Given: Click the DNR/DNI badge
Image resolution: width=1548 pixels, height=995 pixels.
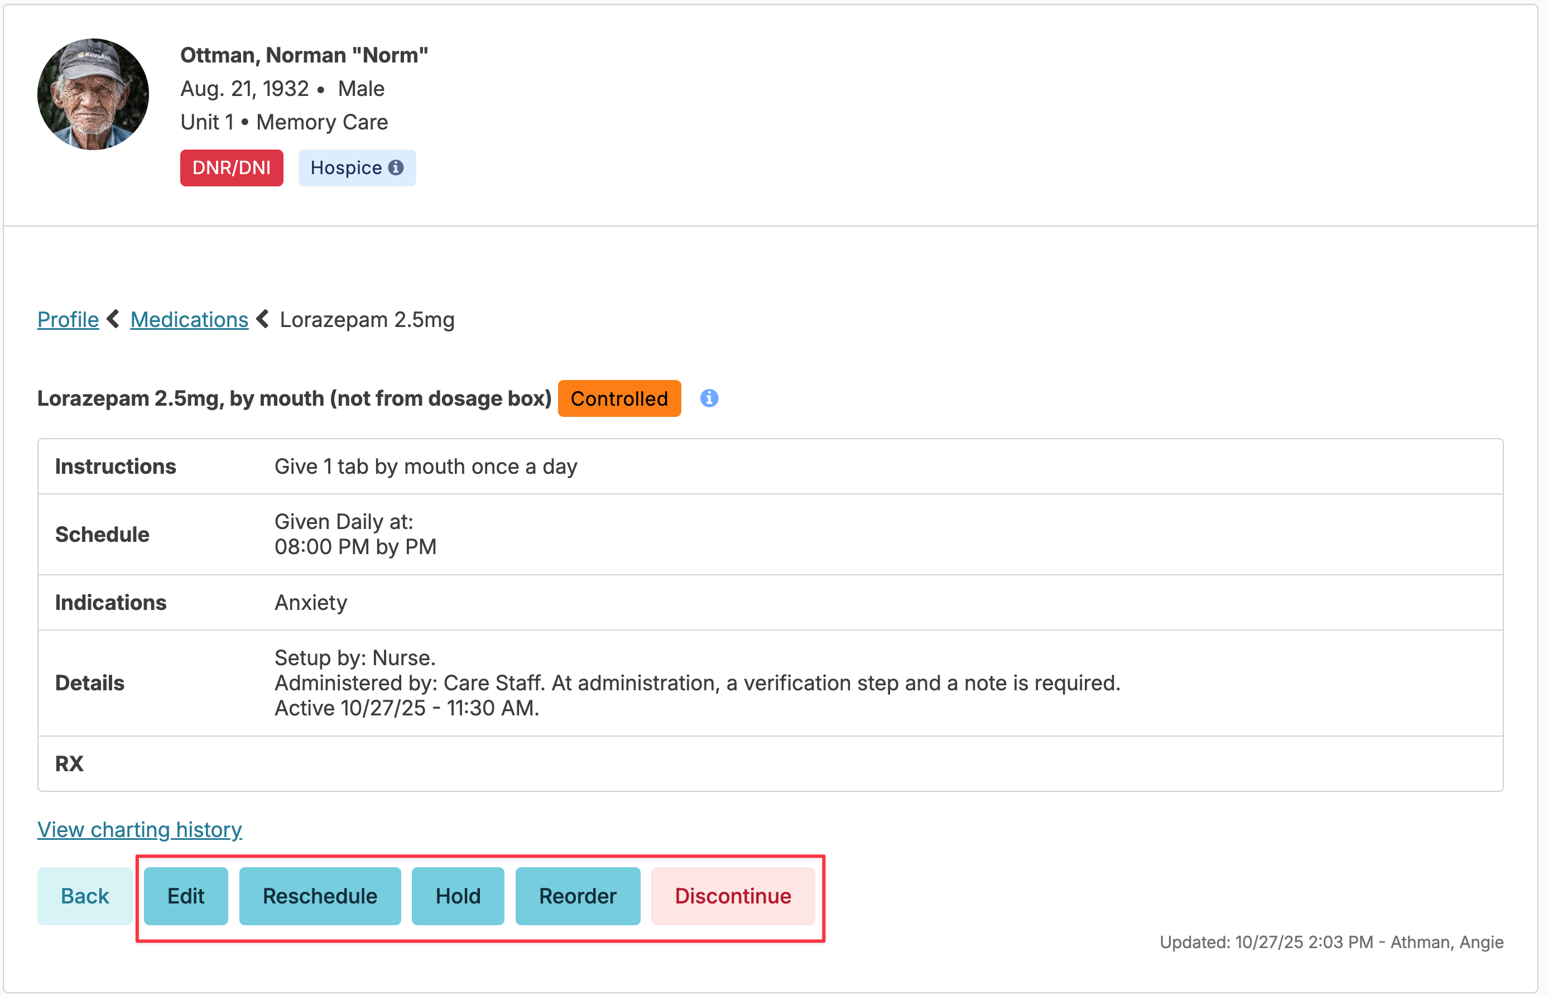Looking at the screenshot, I should click(231, 168).
